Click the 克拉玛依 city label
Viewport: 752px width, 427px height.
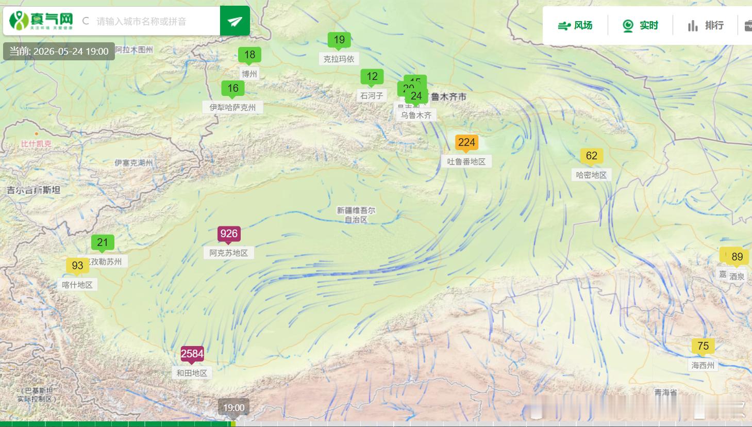click(x=339, y=59)
